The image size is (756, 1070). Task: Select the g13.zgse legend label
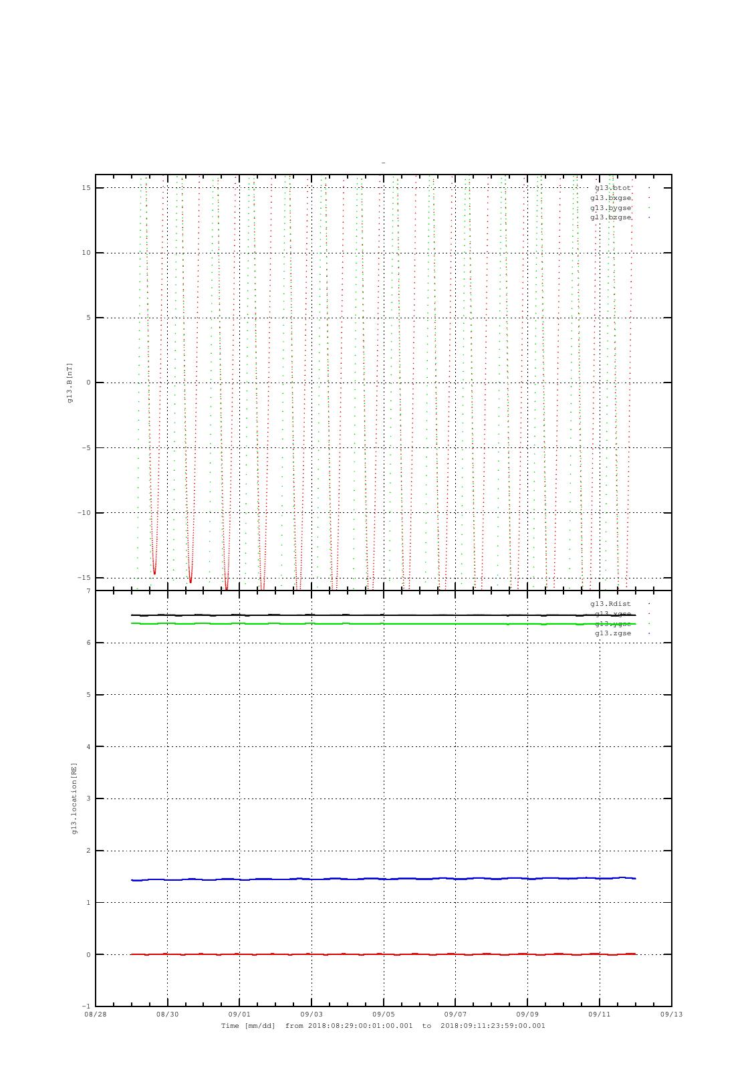click(613, 633)
